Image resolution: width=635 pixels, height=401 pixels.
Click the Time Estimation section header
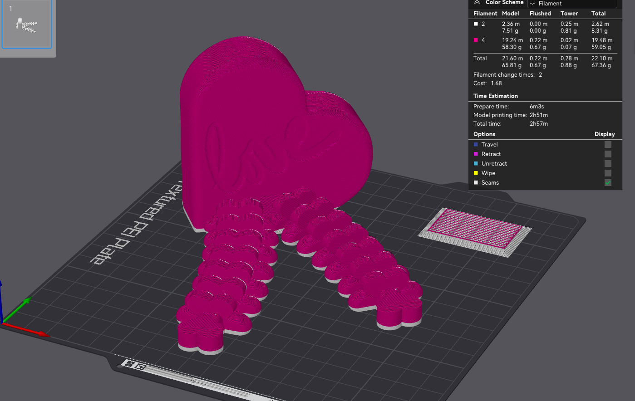(496, 96)
